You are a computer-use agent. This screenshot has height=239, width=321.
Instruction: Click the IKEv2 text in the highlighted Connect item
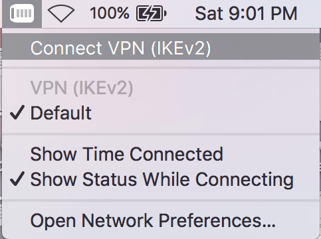tap(180, 48)
